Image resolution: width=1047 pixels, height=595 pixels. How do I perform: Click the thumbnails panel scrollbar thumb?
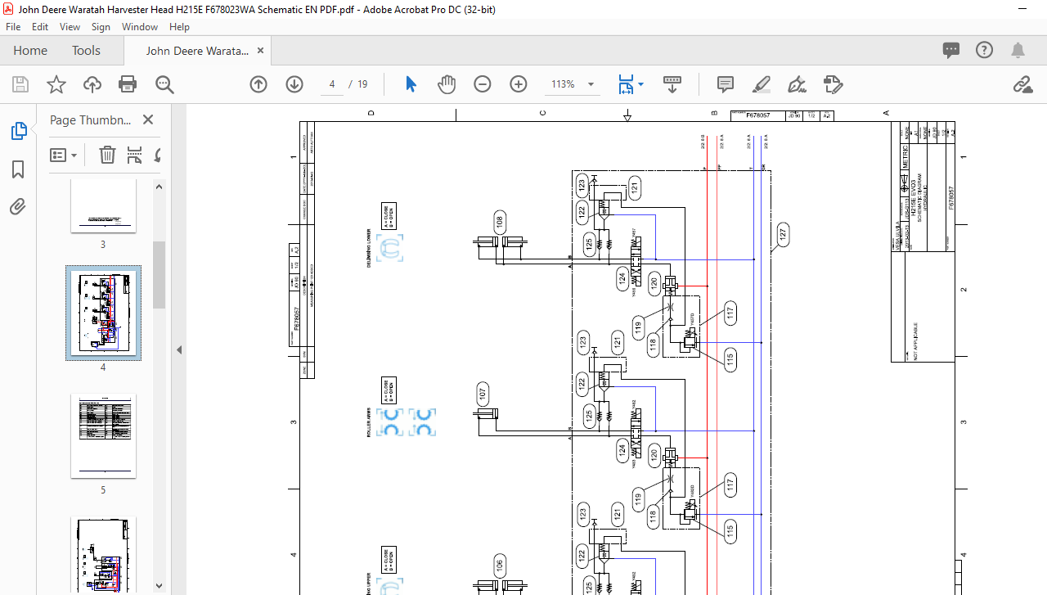159,275
